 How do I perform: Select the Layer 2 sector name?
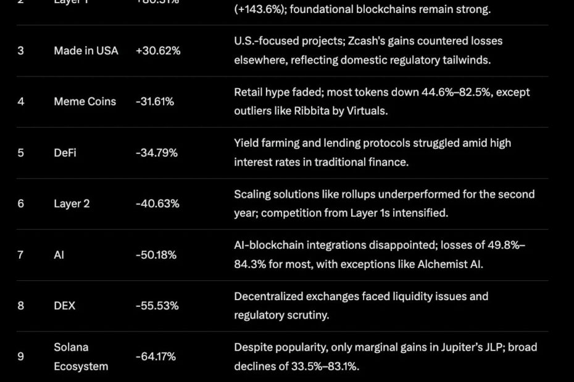72,203
